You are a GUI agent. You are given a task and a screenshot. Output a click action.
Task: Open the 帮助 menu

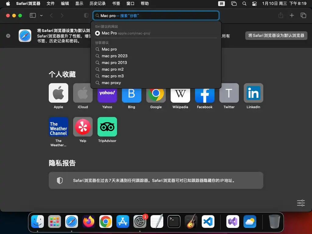(x=145, y=3)
